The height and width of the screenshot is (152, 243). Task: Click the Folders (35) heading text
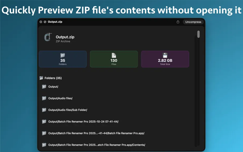tap(53, 78)
